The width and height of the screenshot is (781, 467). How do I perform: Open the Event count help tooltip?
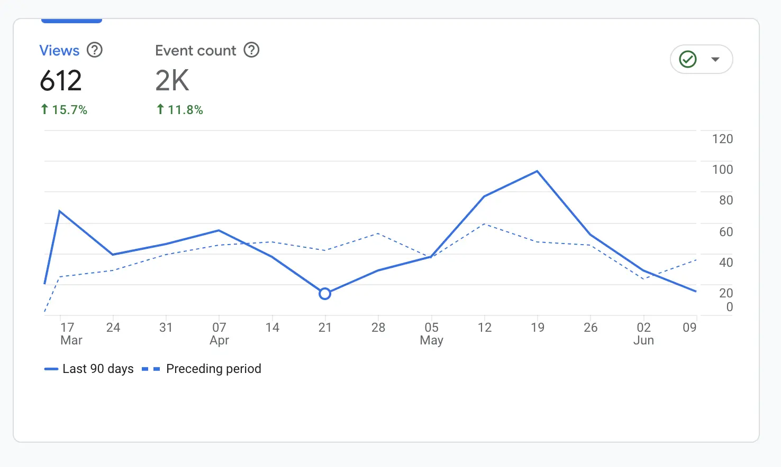[x=252, y=50]
